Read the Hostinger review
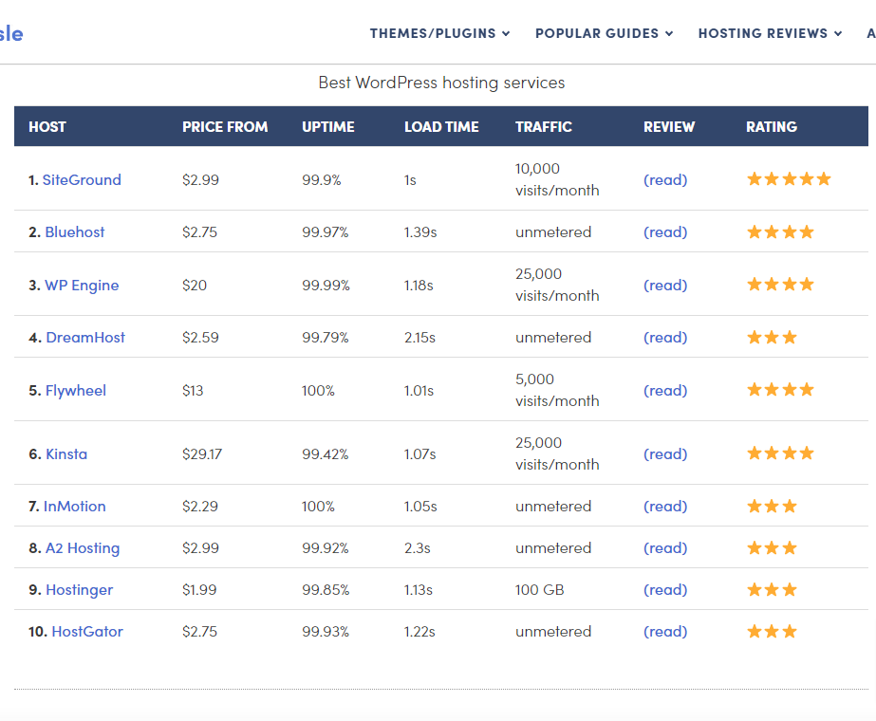This screenshot has height=721, width=876. (665, 590)
